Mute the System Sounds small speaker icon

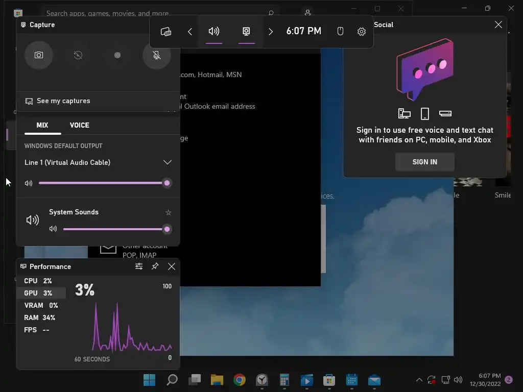53,229
